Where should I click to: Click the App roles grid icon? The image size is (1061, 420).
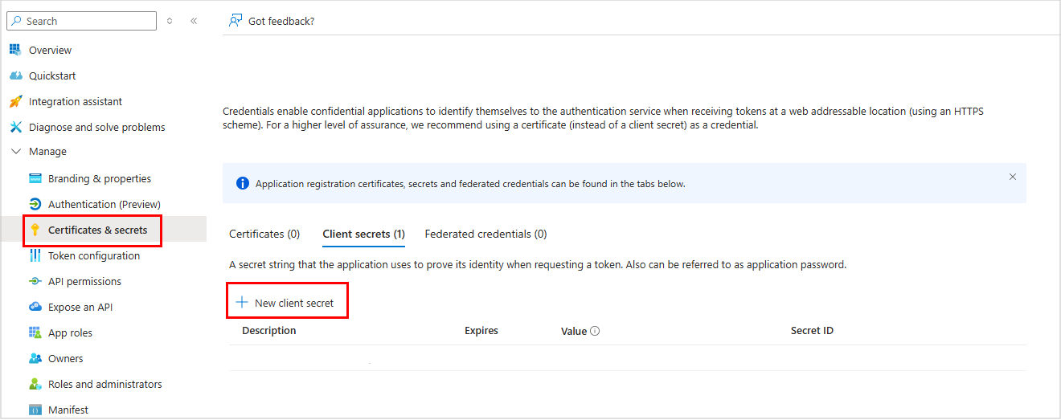pos(35,332)
